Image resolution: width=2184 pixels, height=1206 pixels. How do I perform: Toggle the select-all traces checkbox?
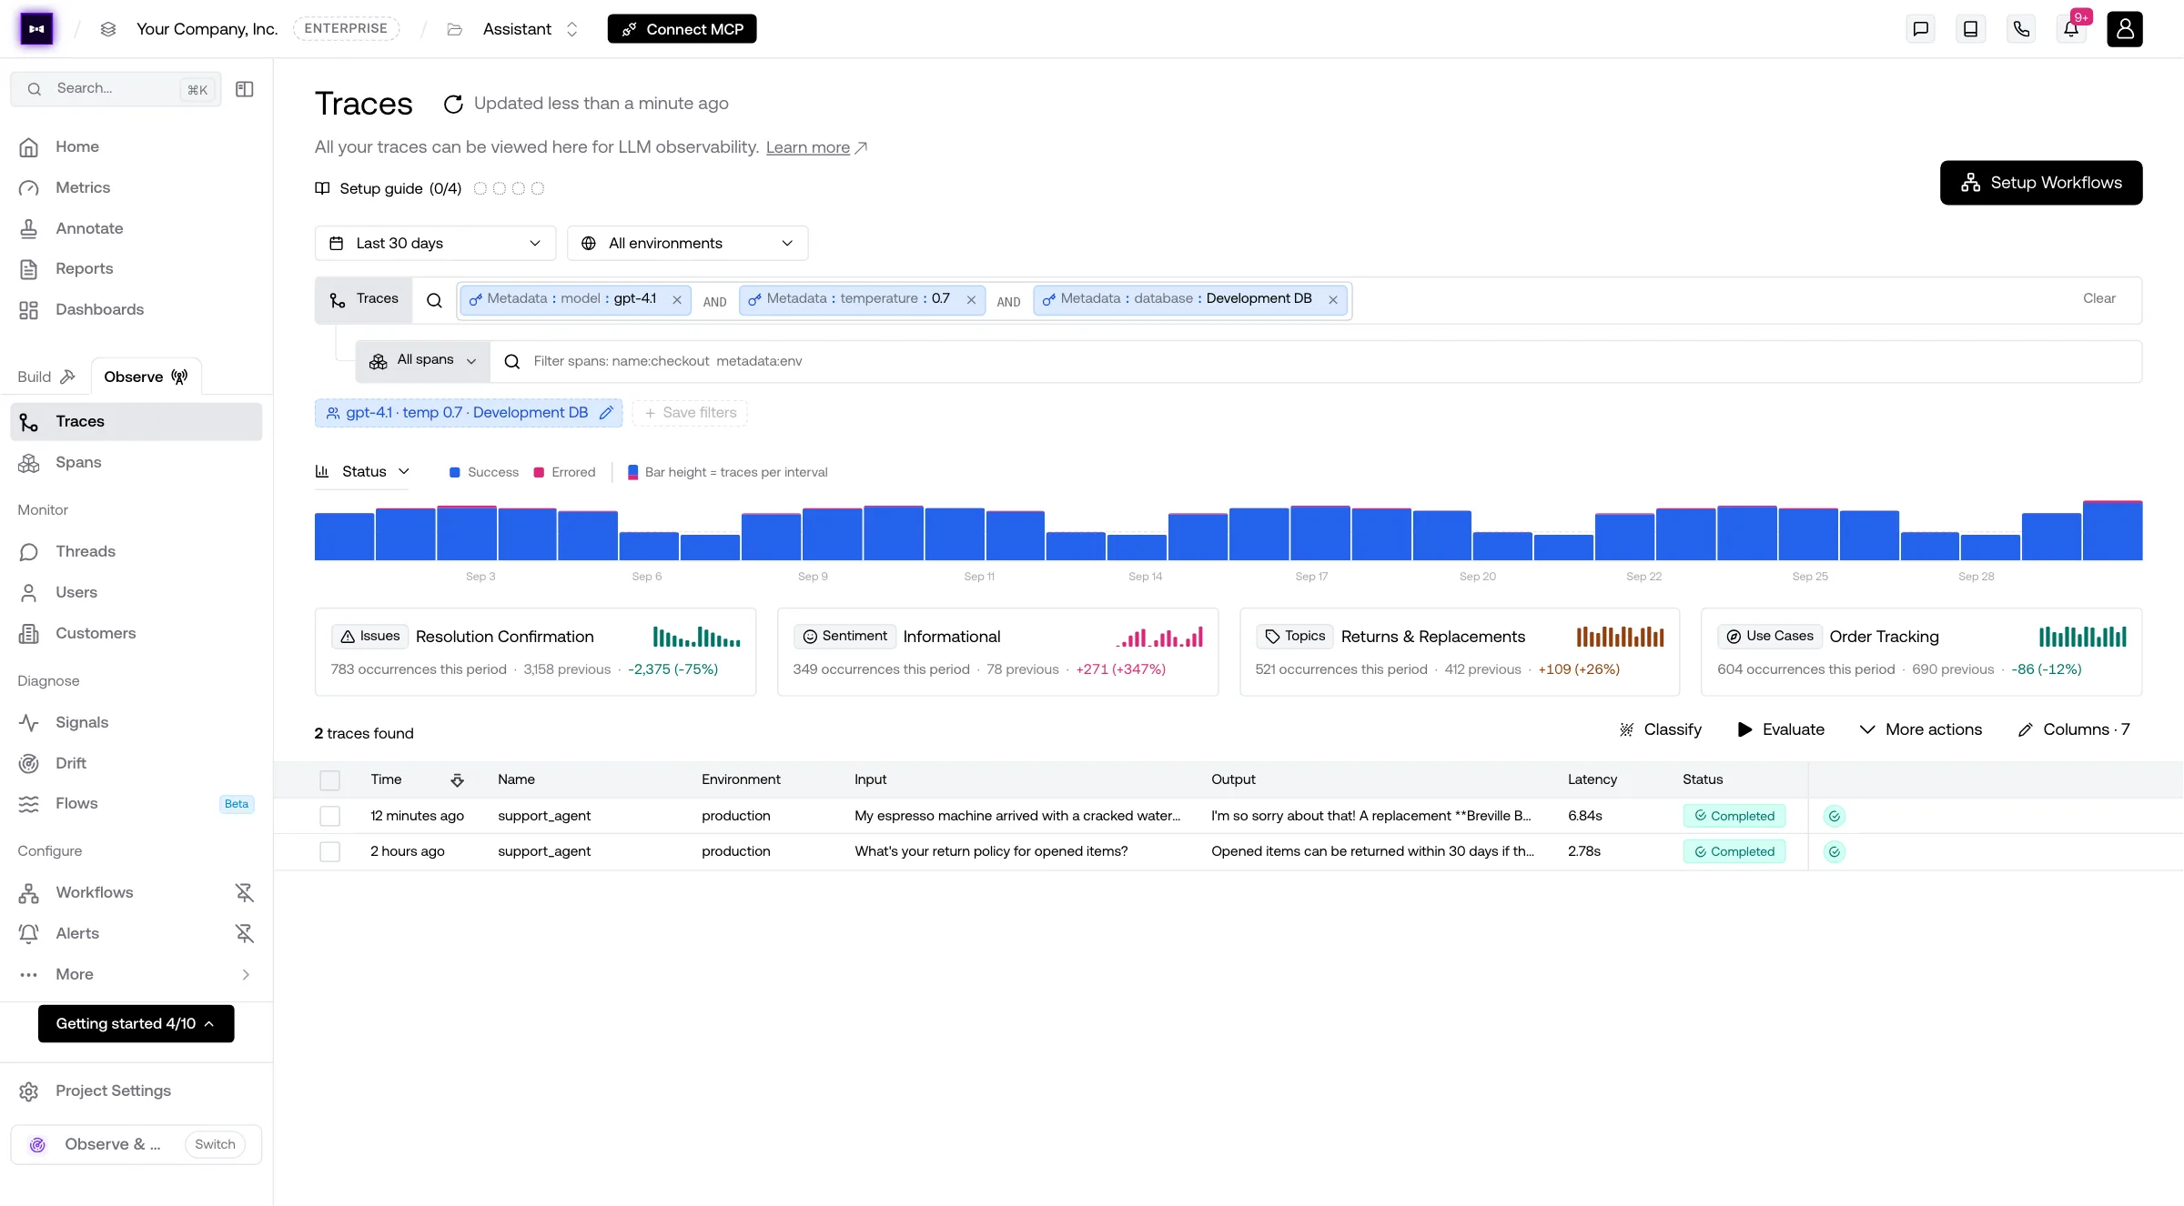[x=329, y=780]
